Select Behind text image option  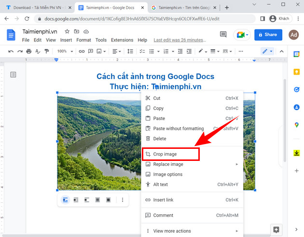(x=97, y=200)
